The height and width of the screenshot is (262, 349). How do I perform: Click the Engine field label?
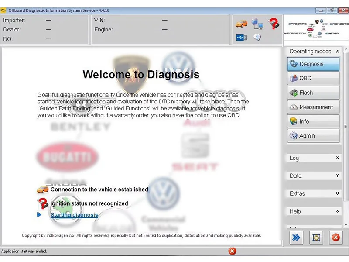[x=103, y=29]
